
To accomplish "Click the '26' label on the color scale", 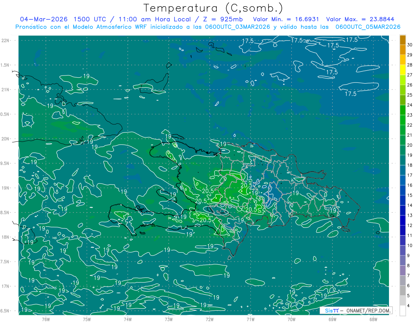I will tap(410, 85).
